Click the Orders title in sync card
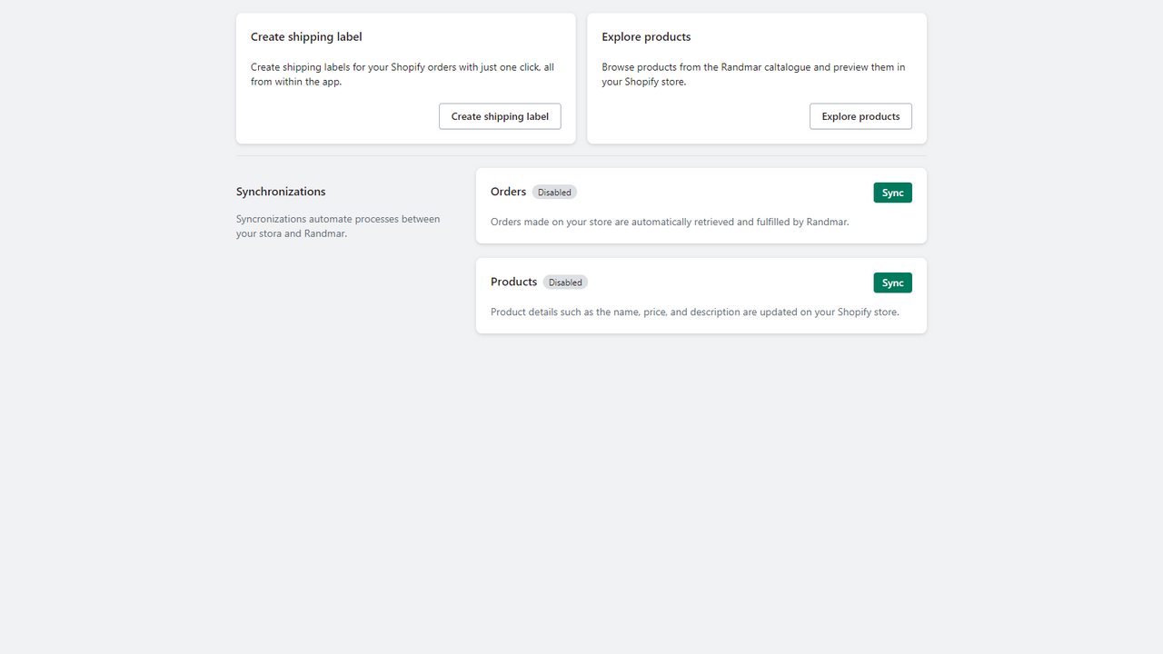This screenshot has width=1163, height=654. coord(508,192)
